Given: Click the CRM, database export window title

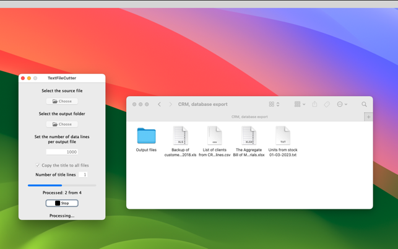Looking at the screenshot, I should pyautogui.click(x=202, y=104).
